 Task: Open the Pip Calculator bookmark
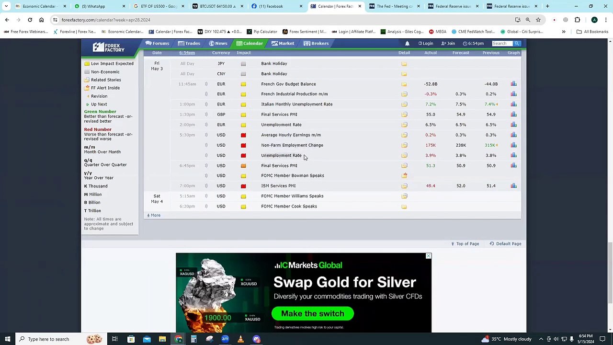262,32
